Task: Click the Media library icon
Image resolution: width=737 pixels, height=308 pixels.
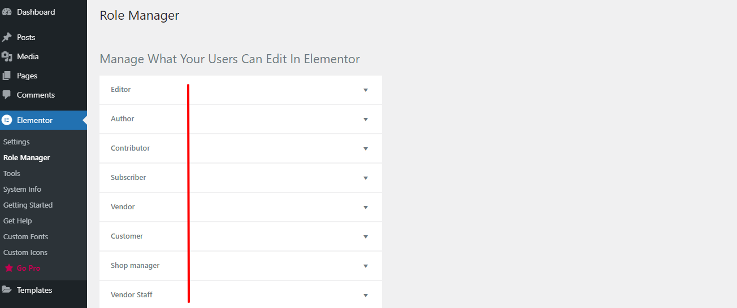Action: point(7,56)
